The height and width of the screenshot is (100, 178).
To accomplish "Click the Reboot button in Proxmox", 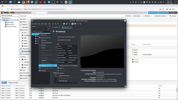I will coord(128,16).
